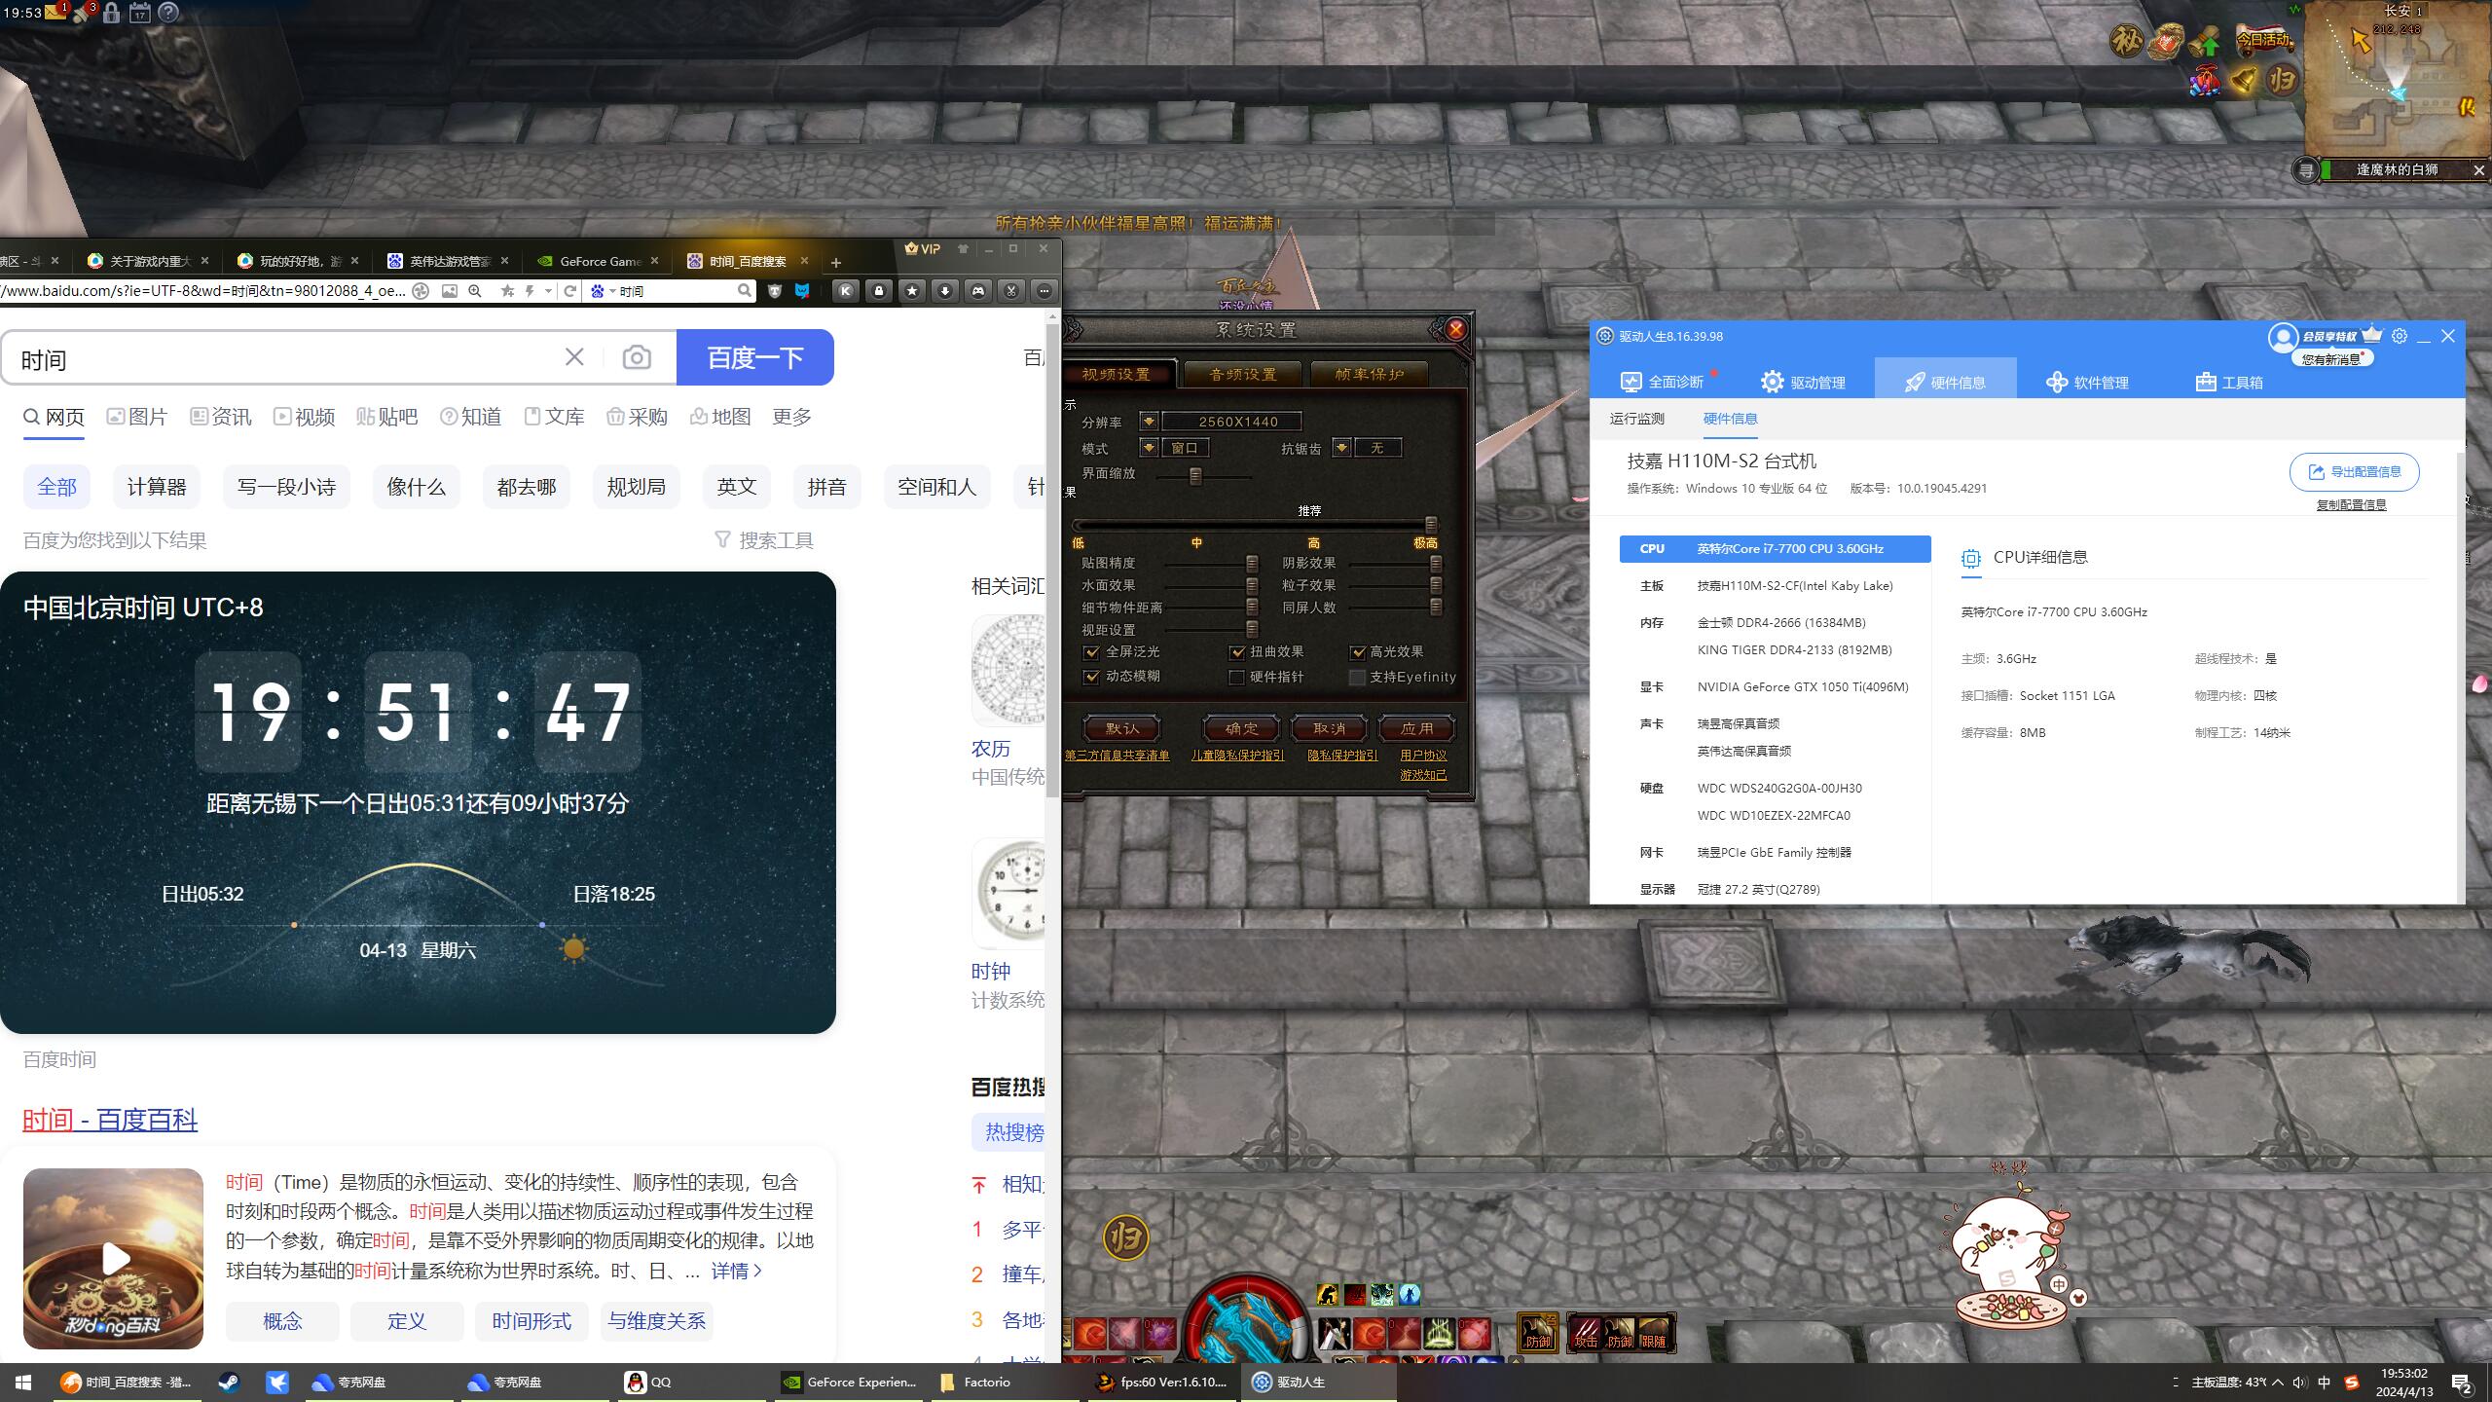2492x1402 pixels.
Task: Play the 秒懂百科 video thumbnail
Action: pos(114,1259)
